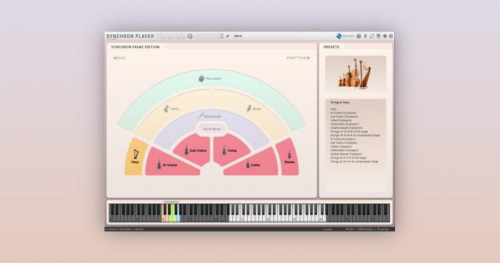Click the orange articulation keyswitch on keyboard
This screenshot has width=500, height=263.
(164, 218)
